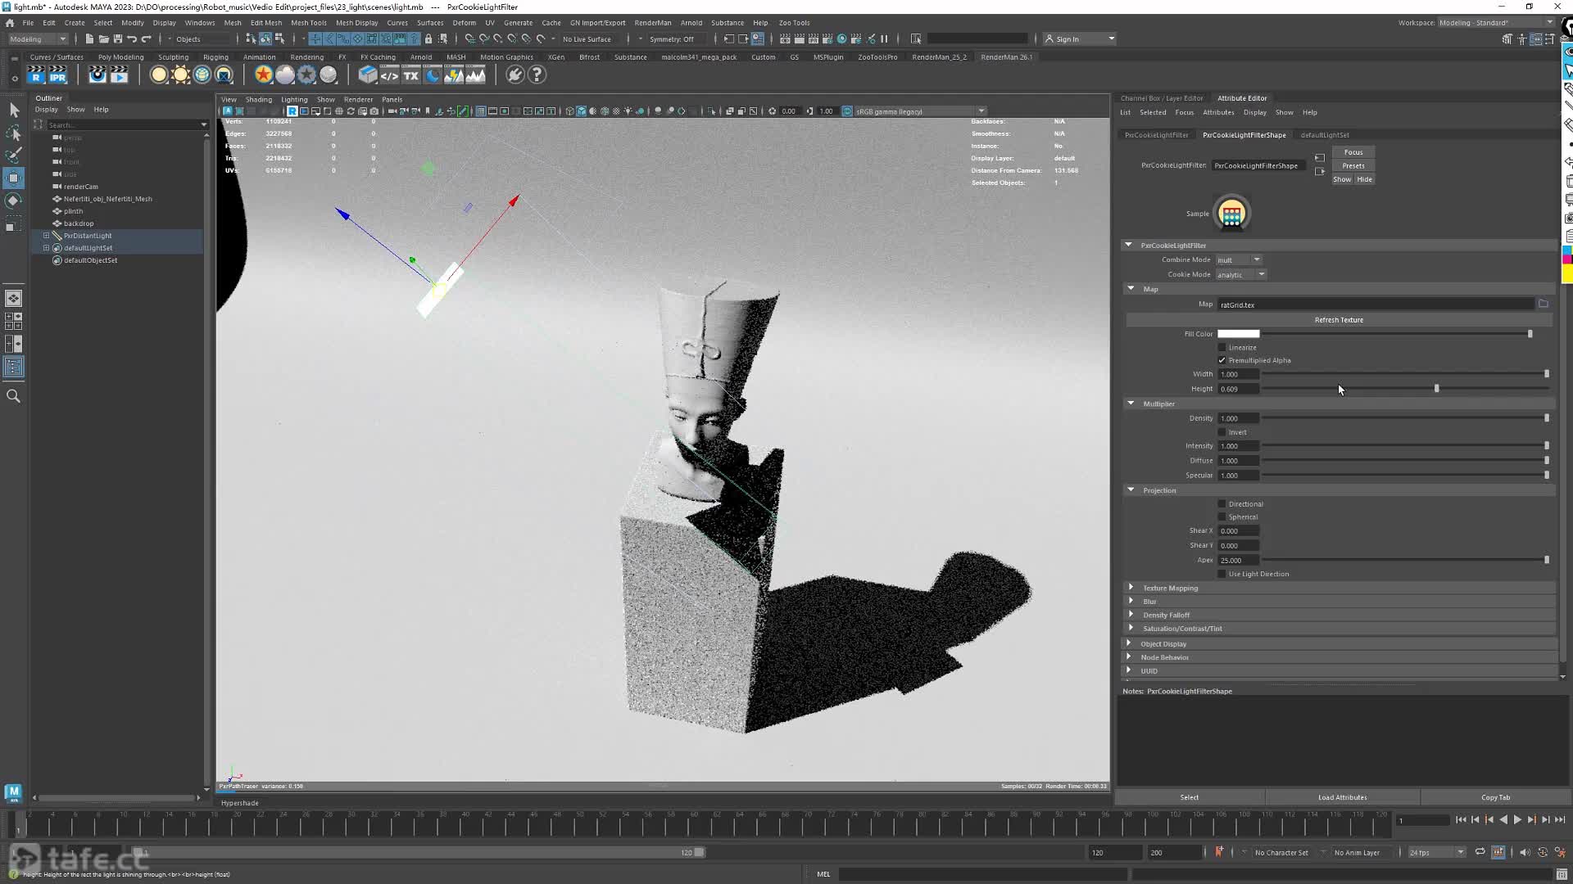This screenshot has height=884, width=1573.
Task: Create a PxrDistantLight using the sun shelf icon
Action: coord(180,75)
